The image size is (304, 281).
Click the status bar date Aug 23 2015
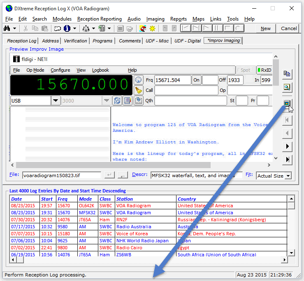pos(251,275)
